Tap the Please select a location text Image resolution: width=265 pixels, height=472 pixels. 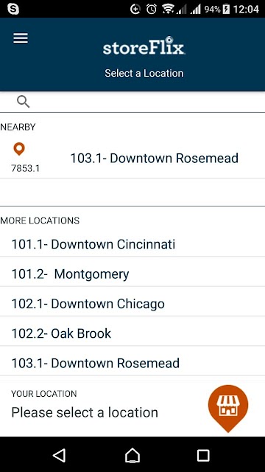click(85, 412)
